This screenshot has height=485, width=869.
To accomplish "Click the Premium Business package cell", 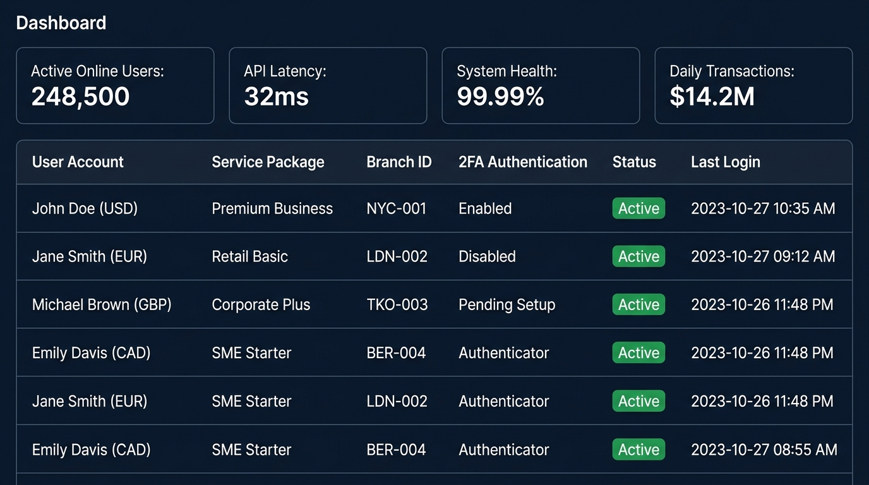I will coord(272,208).
